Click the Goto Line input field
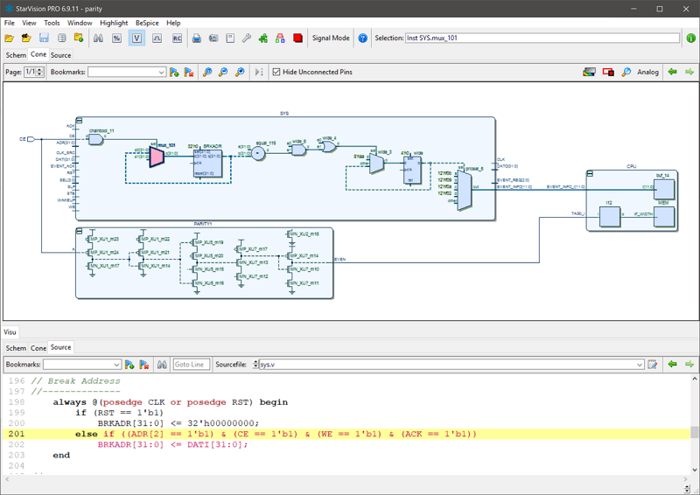Viewport: 700px width, 495px height. [191, 365]
